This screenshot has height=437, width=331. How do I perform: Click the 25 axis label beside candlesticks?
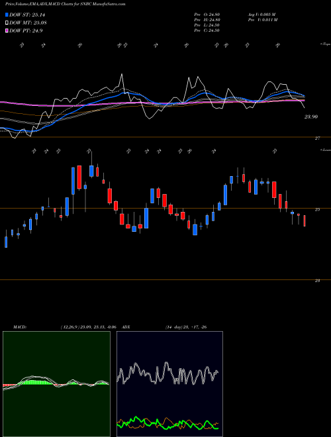(317, 210)
